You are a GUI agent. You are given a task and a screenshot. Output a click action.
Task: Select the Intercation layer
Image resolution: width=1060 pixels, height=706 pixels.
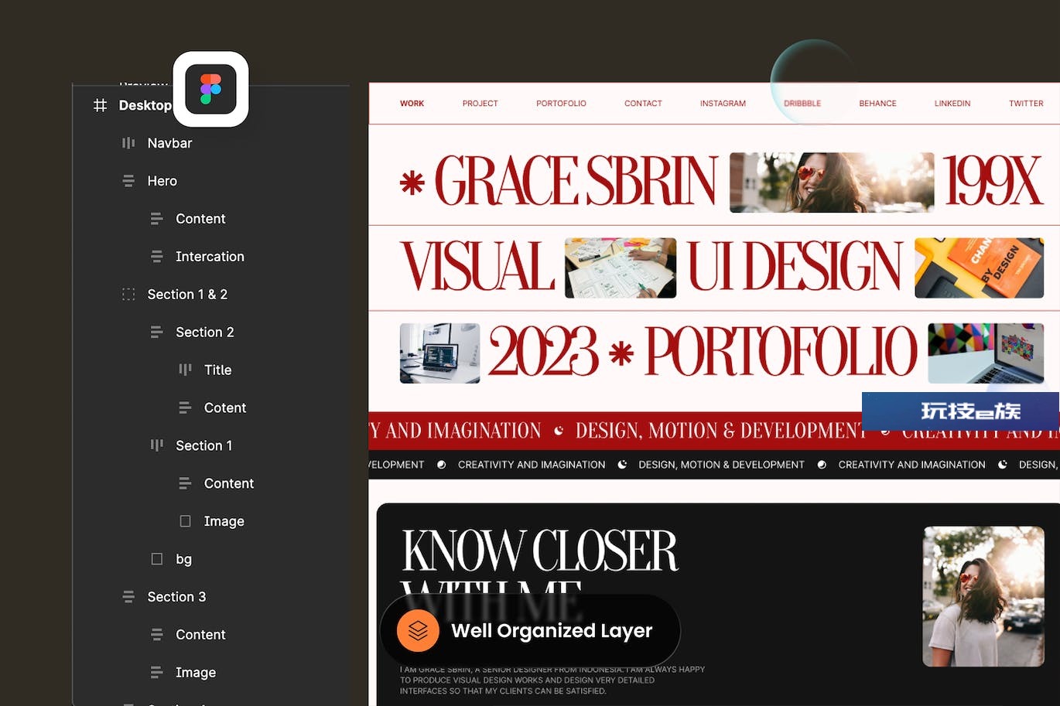click(x=210, y=257)
